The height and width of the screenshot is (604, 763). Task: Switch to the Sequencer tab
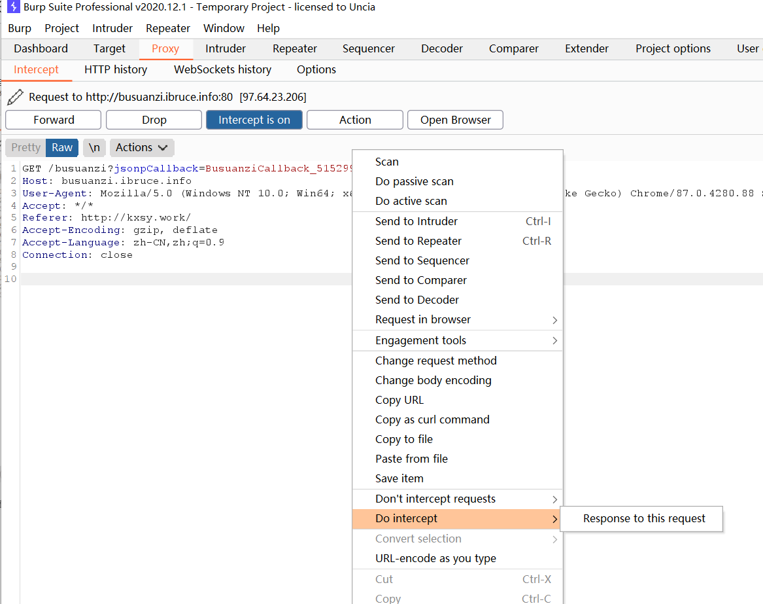(369, 48)
